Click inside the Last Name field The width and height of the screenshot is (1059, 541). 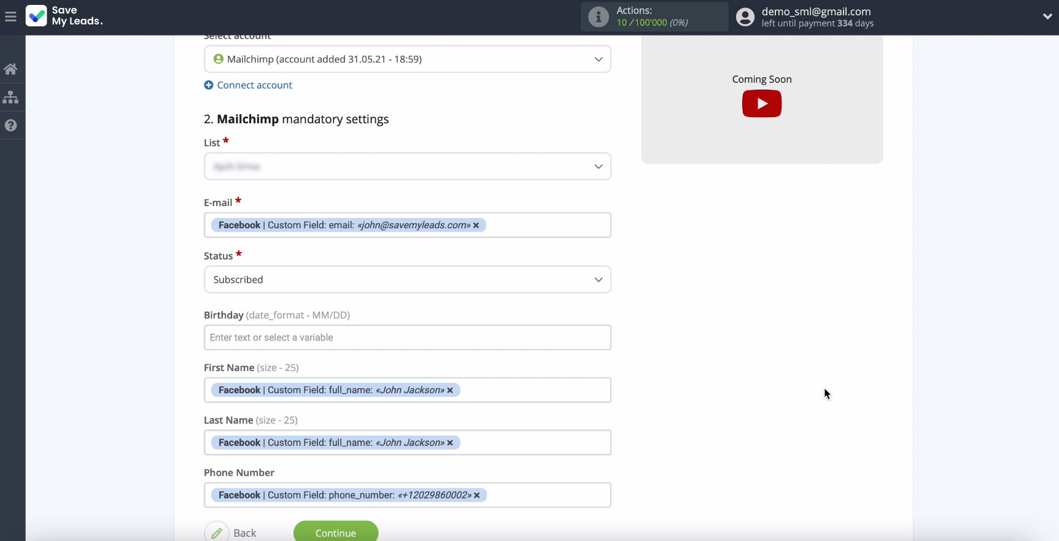408,442
